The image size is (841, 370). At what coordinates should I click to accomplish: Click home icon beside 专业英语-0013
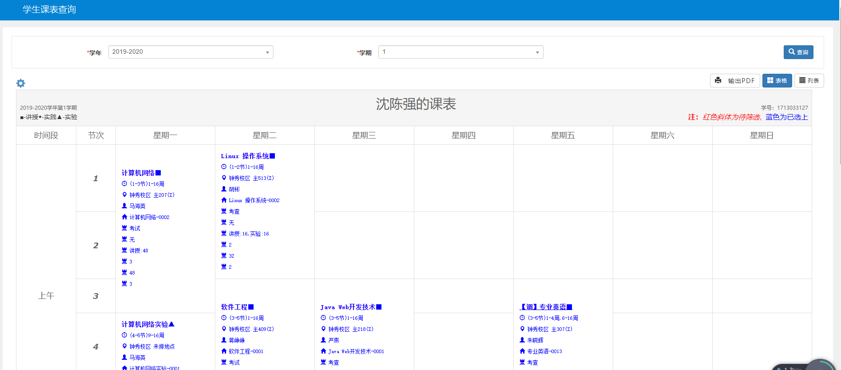pyautogui.click(x=522, y=351)
